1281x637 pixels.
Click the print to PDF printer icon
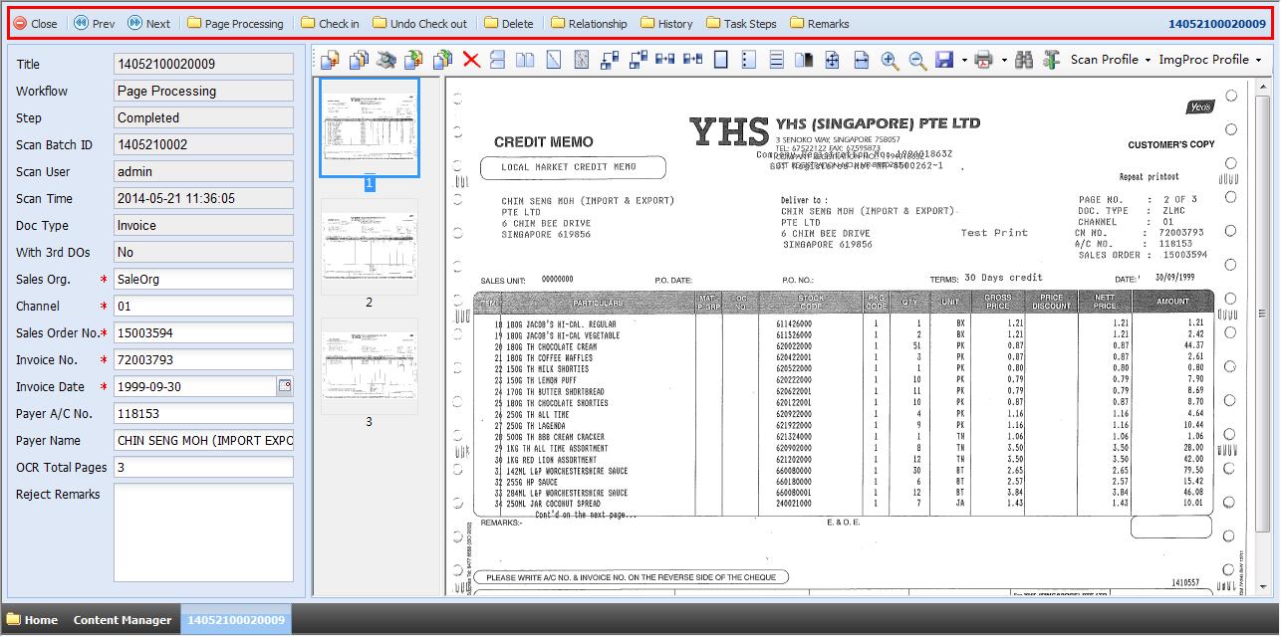[984, 60]
